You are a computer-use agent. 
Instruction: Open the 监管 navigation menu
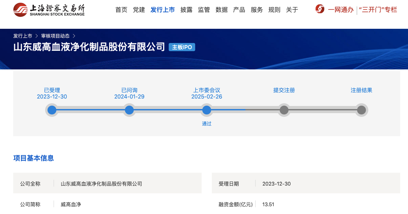coord(204,10)
